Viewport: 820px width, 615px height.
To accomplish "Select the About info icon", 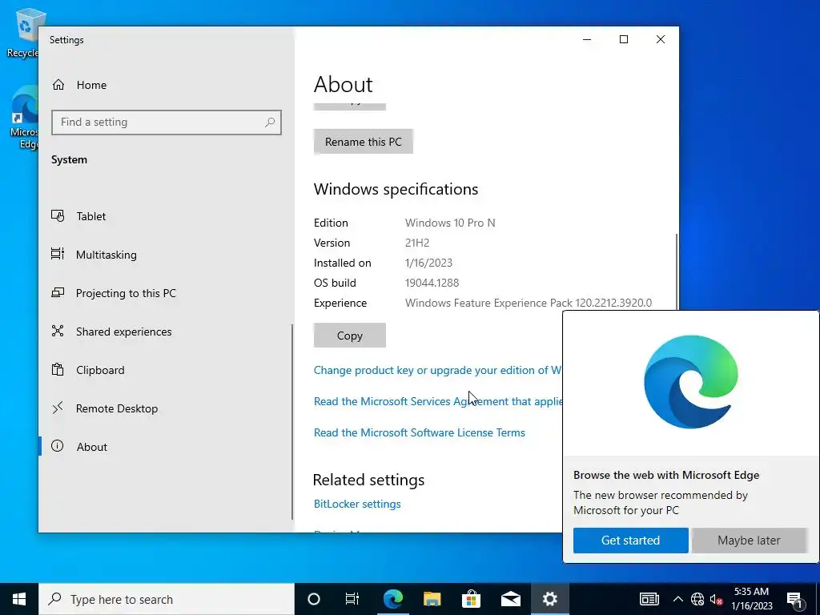I will pyautogui.click(x=58, y=446).
